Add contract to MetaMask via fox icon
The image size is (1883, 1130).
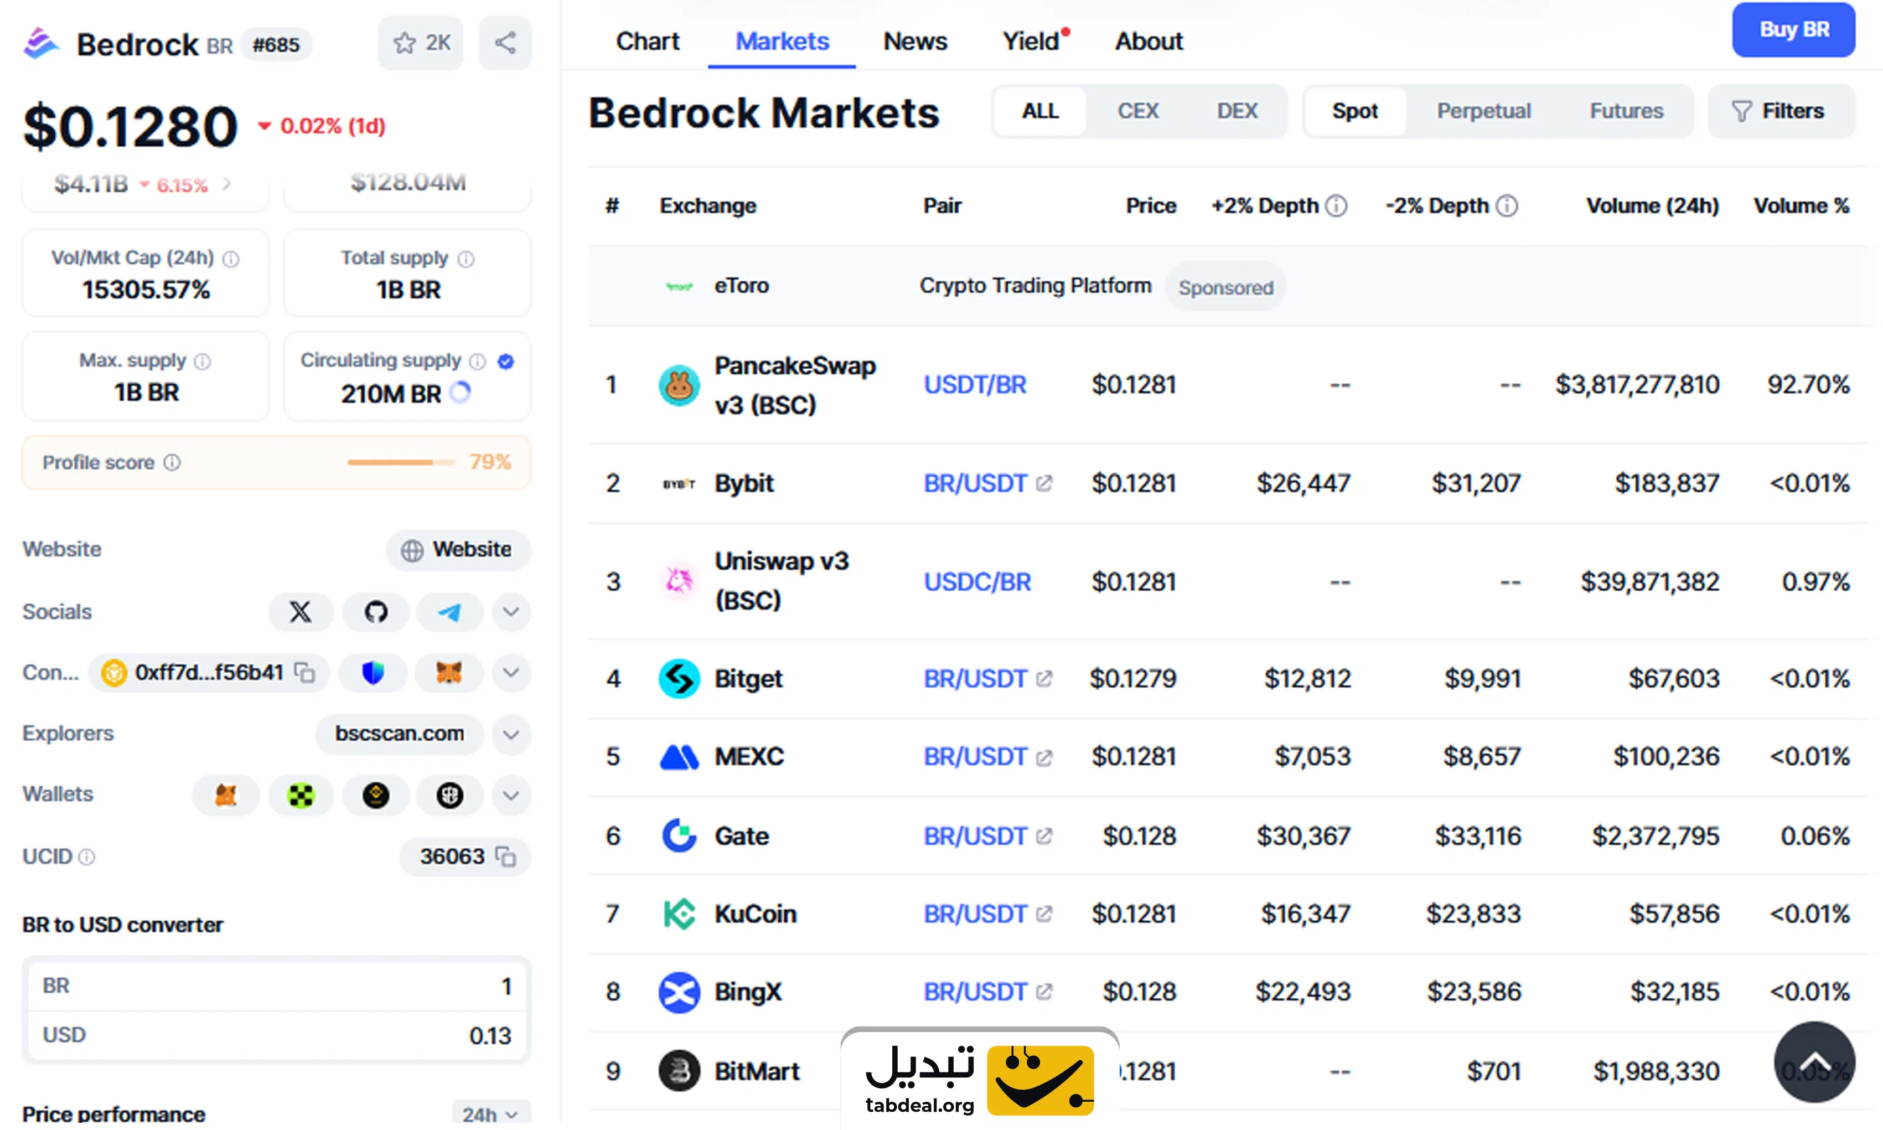449,673
